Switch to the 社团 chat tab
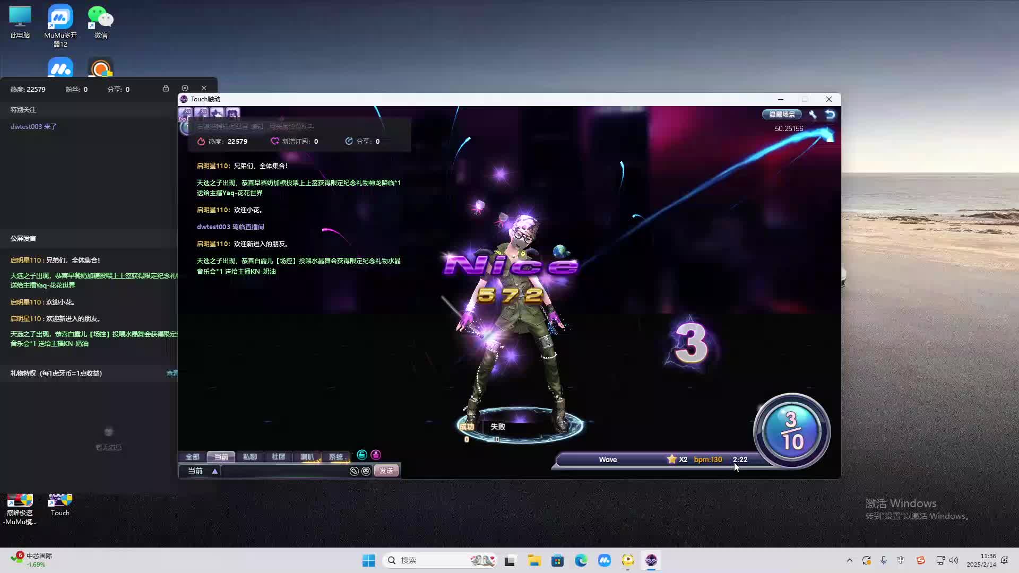The height and width of the screenshot is (573, 1019). click(x=279, y=457)
